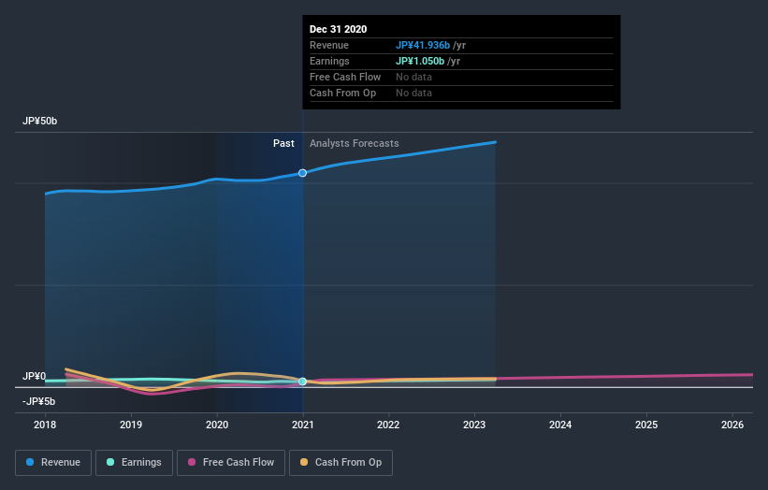Screen dimensions: 768x490
Task: Select the 2026 x-axis label
Action: tap(732, 425)
